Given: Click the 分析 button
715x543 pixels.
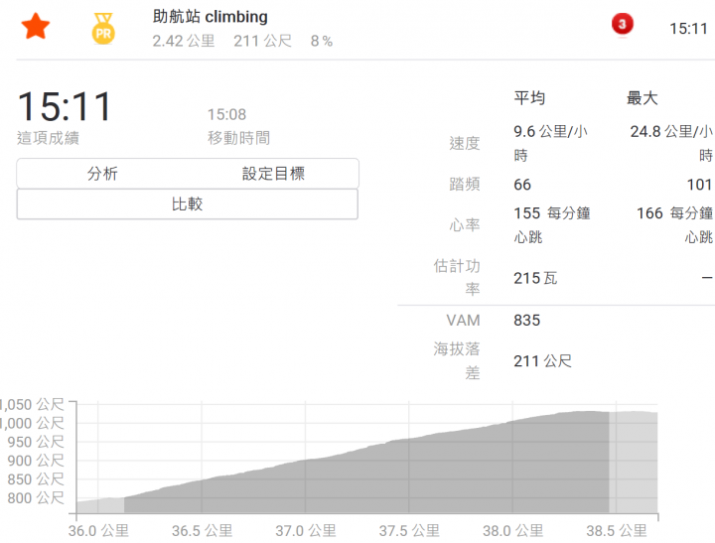Looking at the screenshot, I should coord(102,174).
